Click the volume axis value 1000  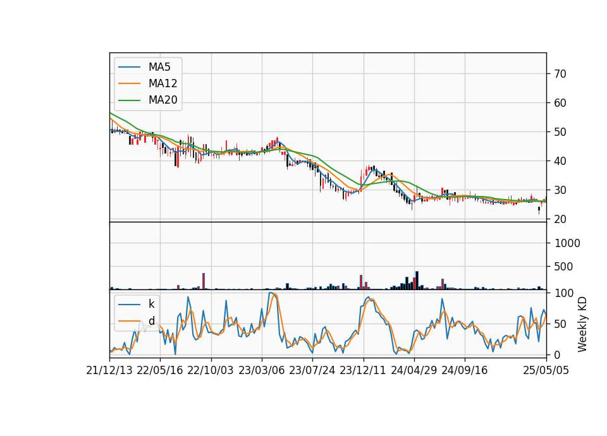pyautogui.click(x=567, y=243)
